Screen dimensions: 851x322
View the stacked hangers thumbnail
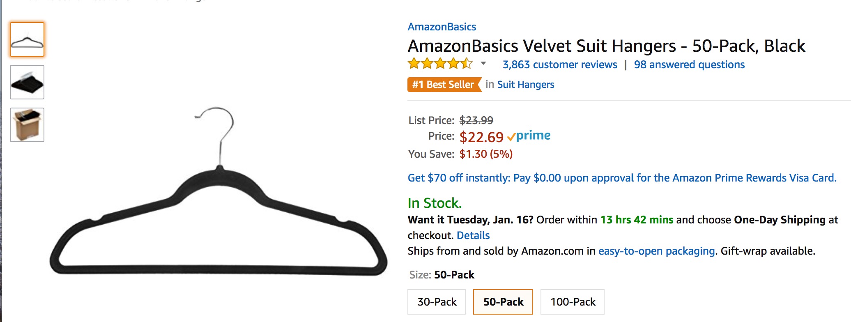coord(27,82)
